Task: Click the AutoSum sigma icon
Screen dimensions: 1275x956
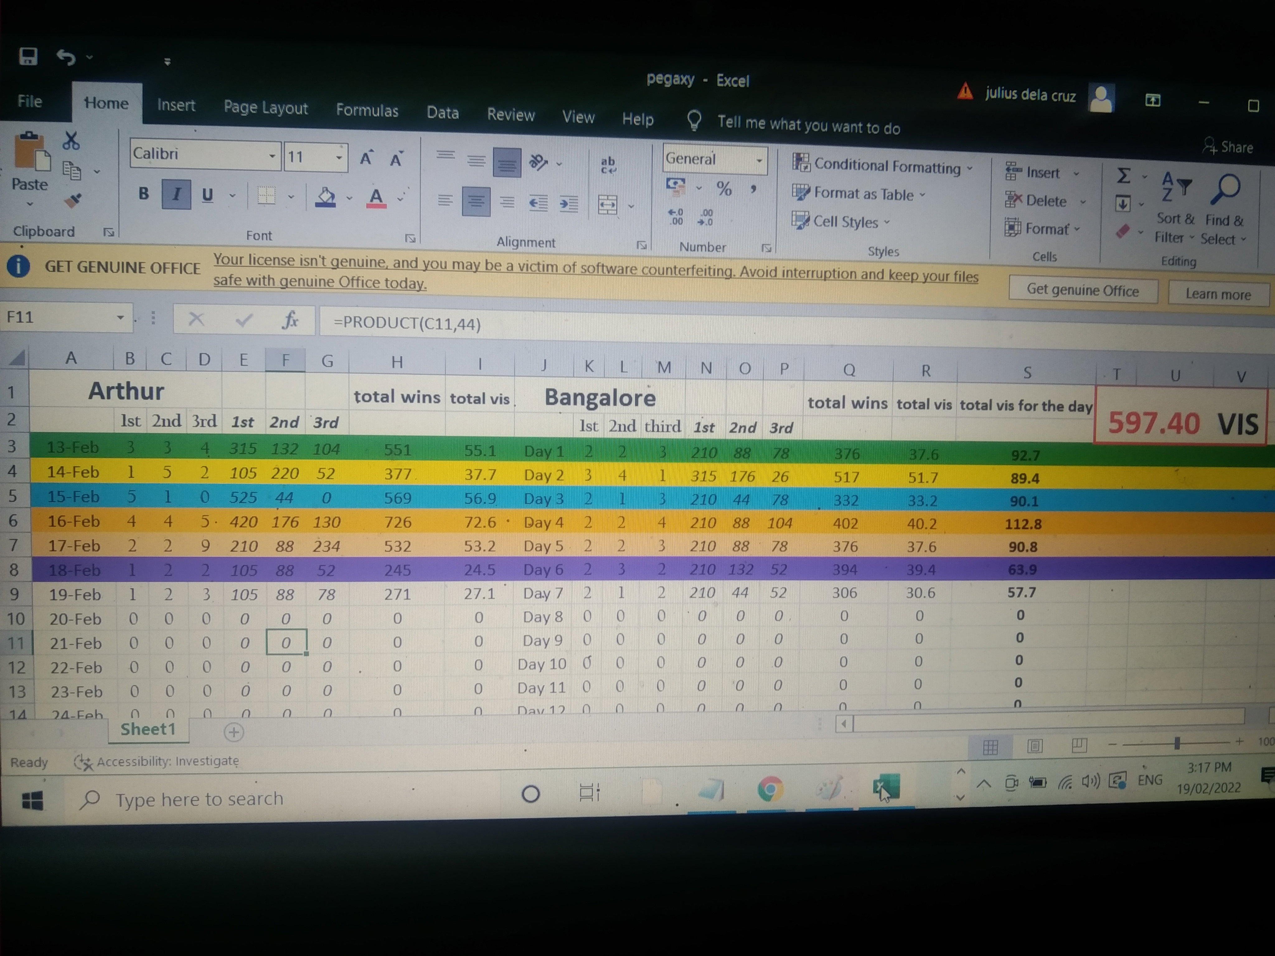Action: [x=1123, y=175]
